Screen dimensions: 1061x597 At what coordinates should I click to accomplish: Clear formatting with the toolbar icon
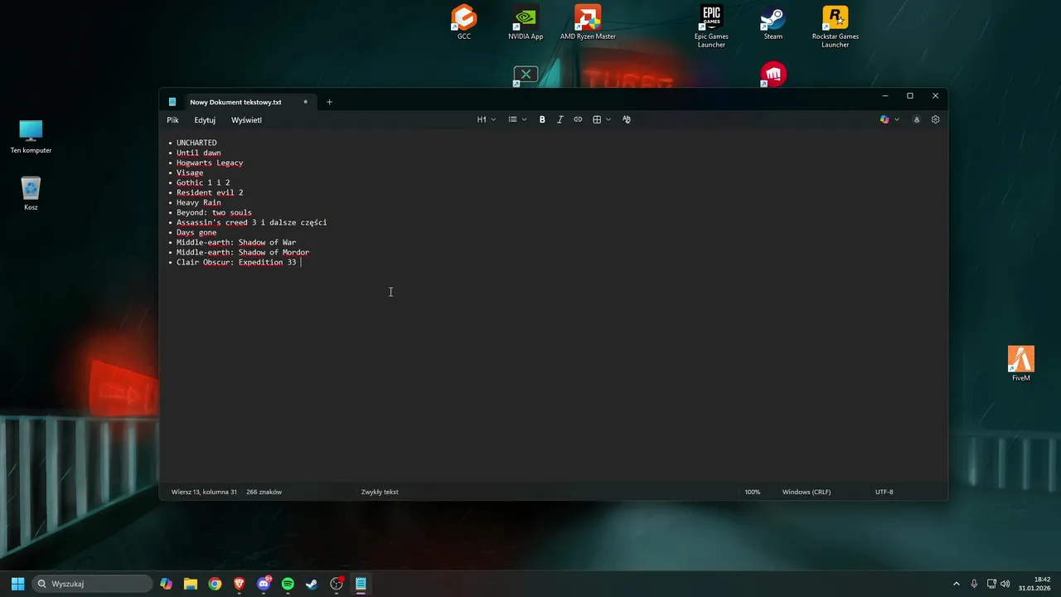tap(627, 119)
